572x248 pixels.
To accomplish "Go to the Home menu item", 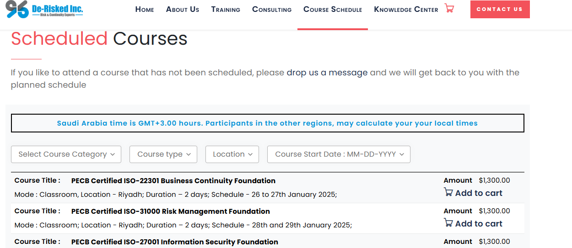I will click(x=145, y=9).
